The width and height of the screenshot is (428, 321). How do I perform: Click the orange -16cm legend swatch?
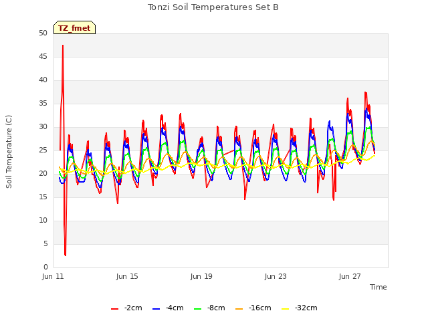(239, 308)
